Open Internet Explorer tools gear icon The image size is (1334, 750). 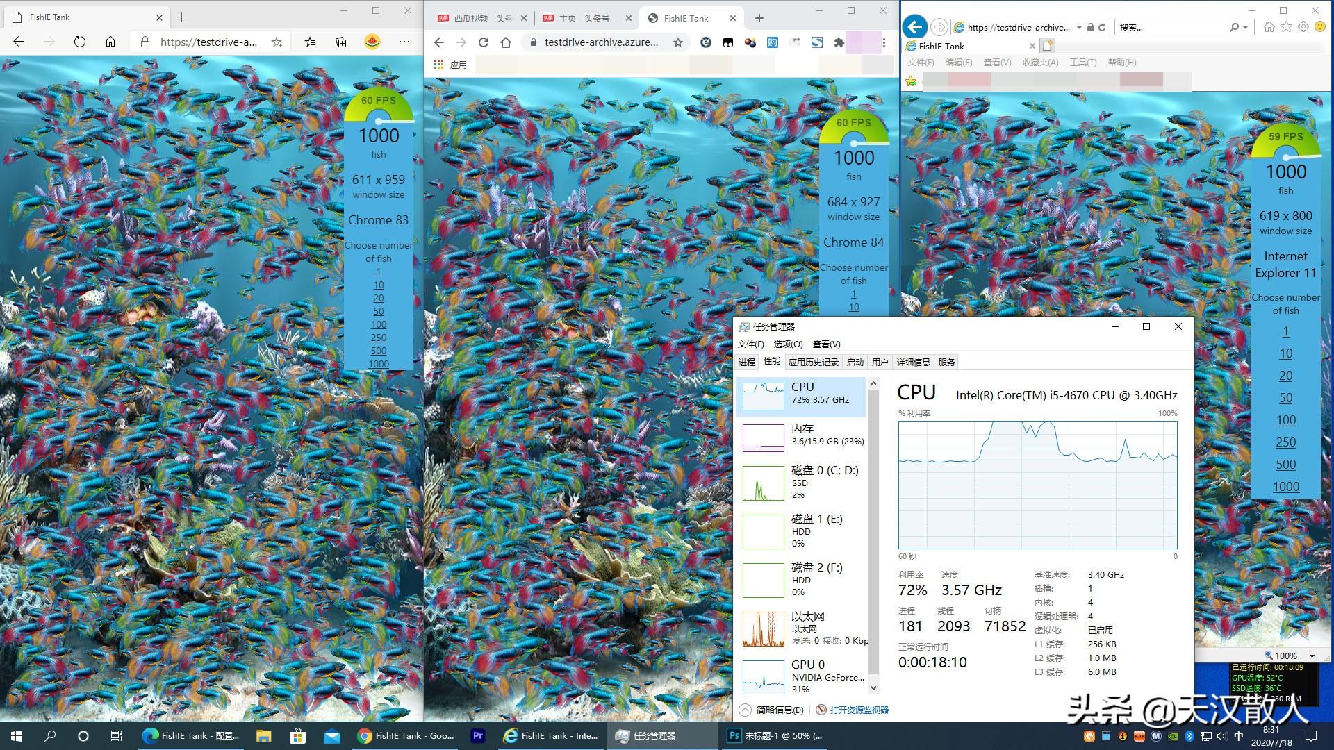(x=1303, y=27)
